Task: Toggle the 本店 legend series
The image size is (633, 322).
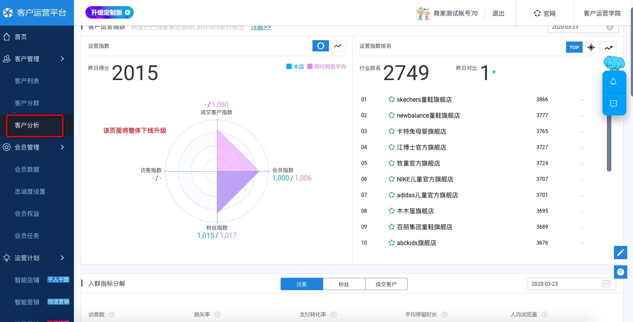Action: click(x=295, y=67)
